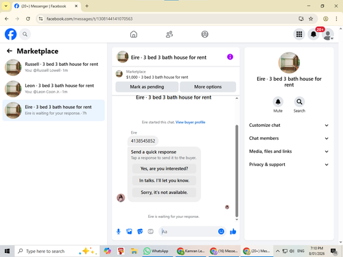
Task: Open the Windows Start menu
Action: pos(7,251)
